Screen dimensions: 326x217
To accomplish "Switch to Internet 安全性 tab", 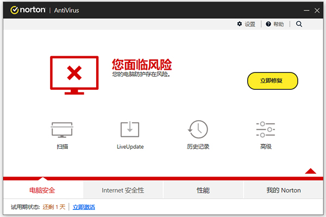I will [x=123, y=190].
